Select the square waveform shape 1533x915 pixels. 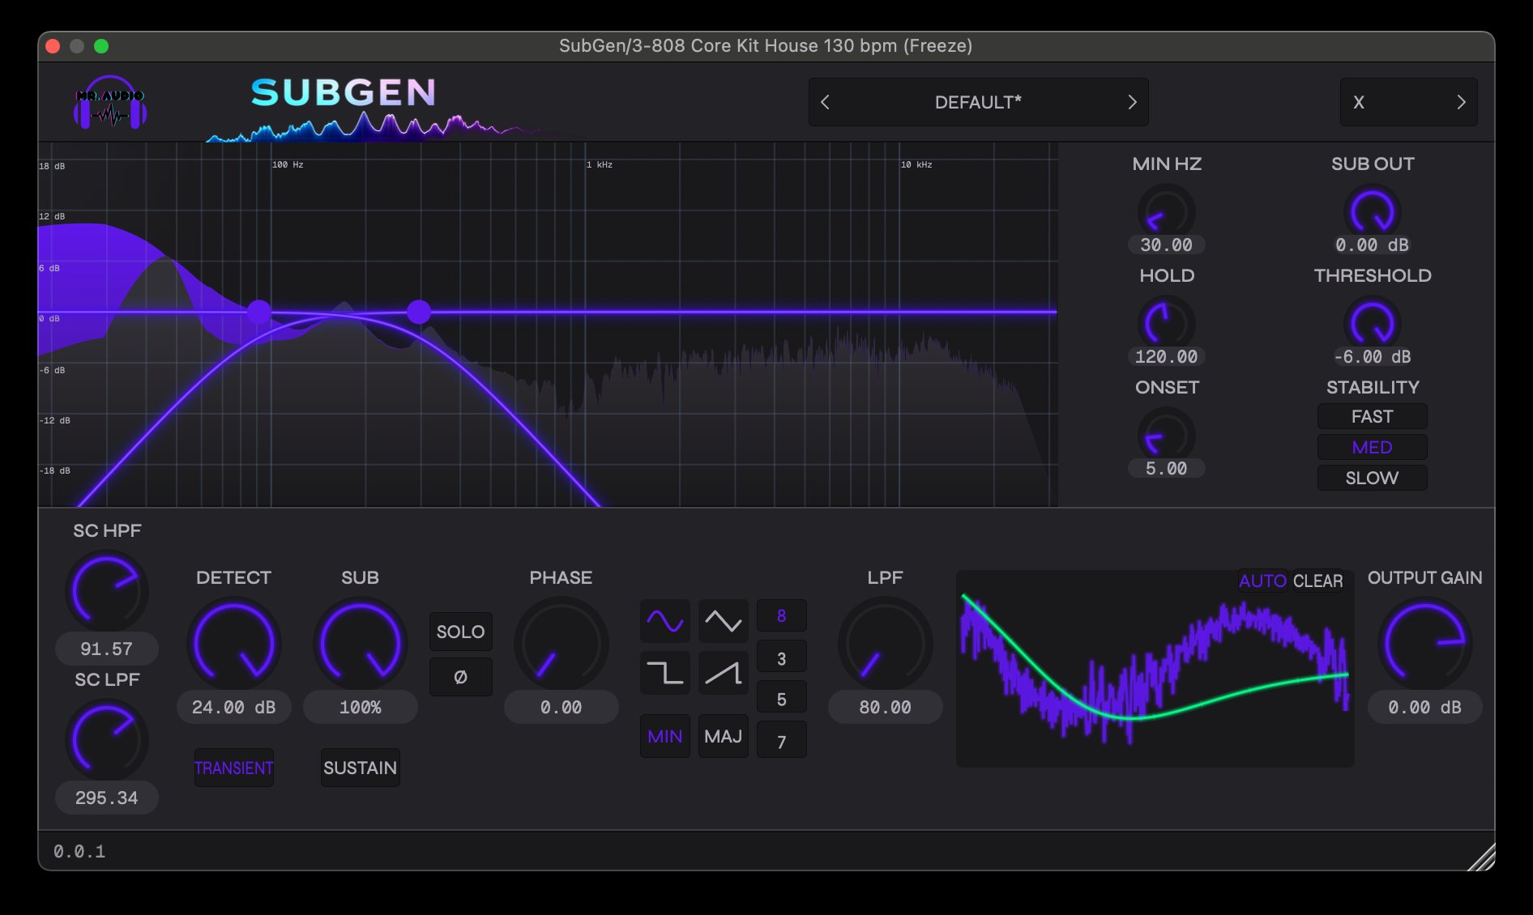click(664, 672)
